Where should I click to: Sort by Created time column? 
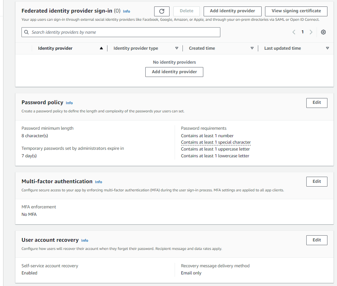coord(252,48)
